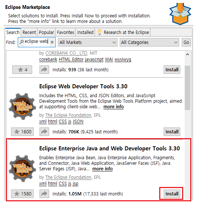Click the magnifier icon in Find field

coord(21,42)
